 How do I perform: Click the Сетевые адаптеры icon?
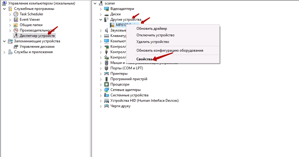[107, 90]
